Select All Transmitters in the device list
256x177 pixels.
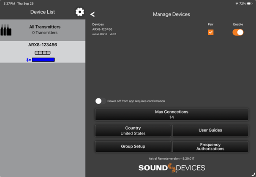(43, 30)
